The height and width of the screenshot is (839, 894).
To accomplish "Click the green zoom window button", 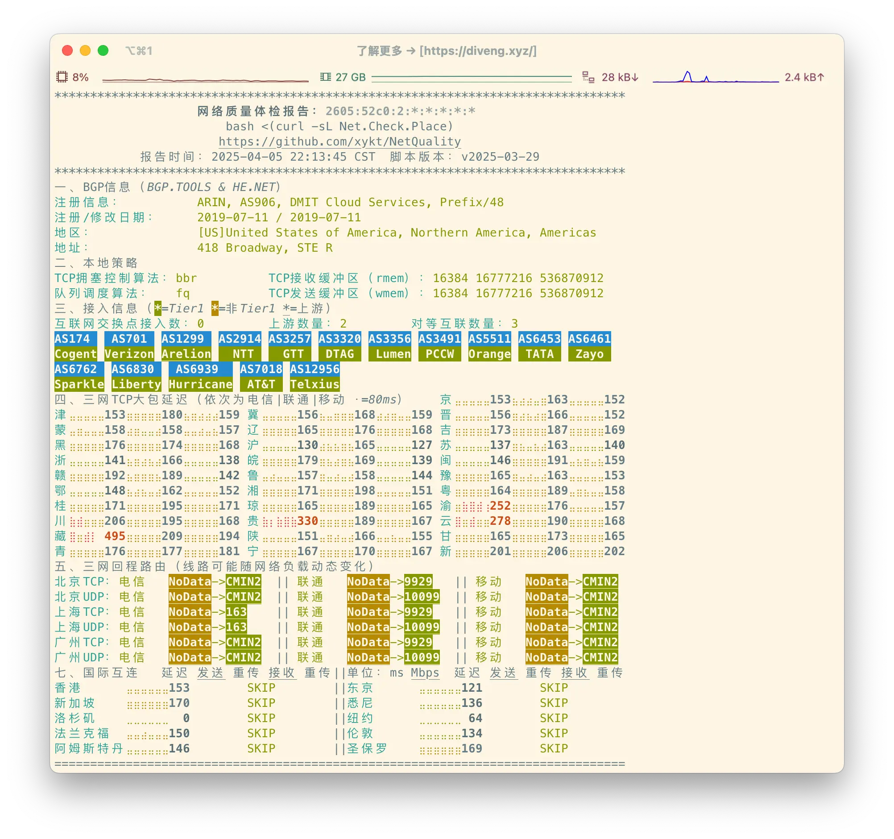I will click(x=103, y=50).
